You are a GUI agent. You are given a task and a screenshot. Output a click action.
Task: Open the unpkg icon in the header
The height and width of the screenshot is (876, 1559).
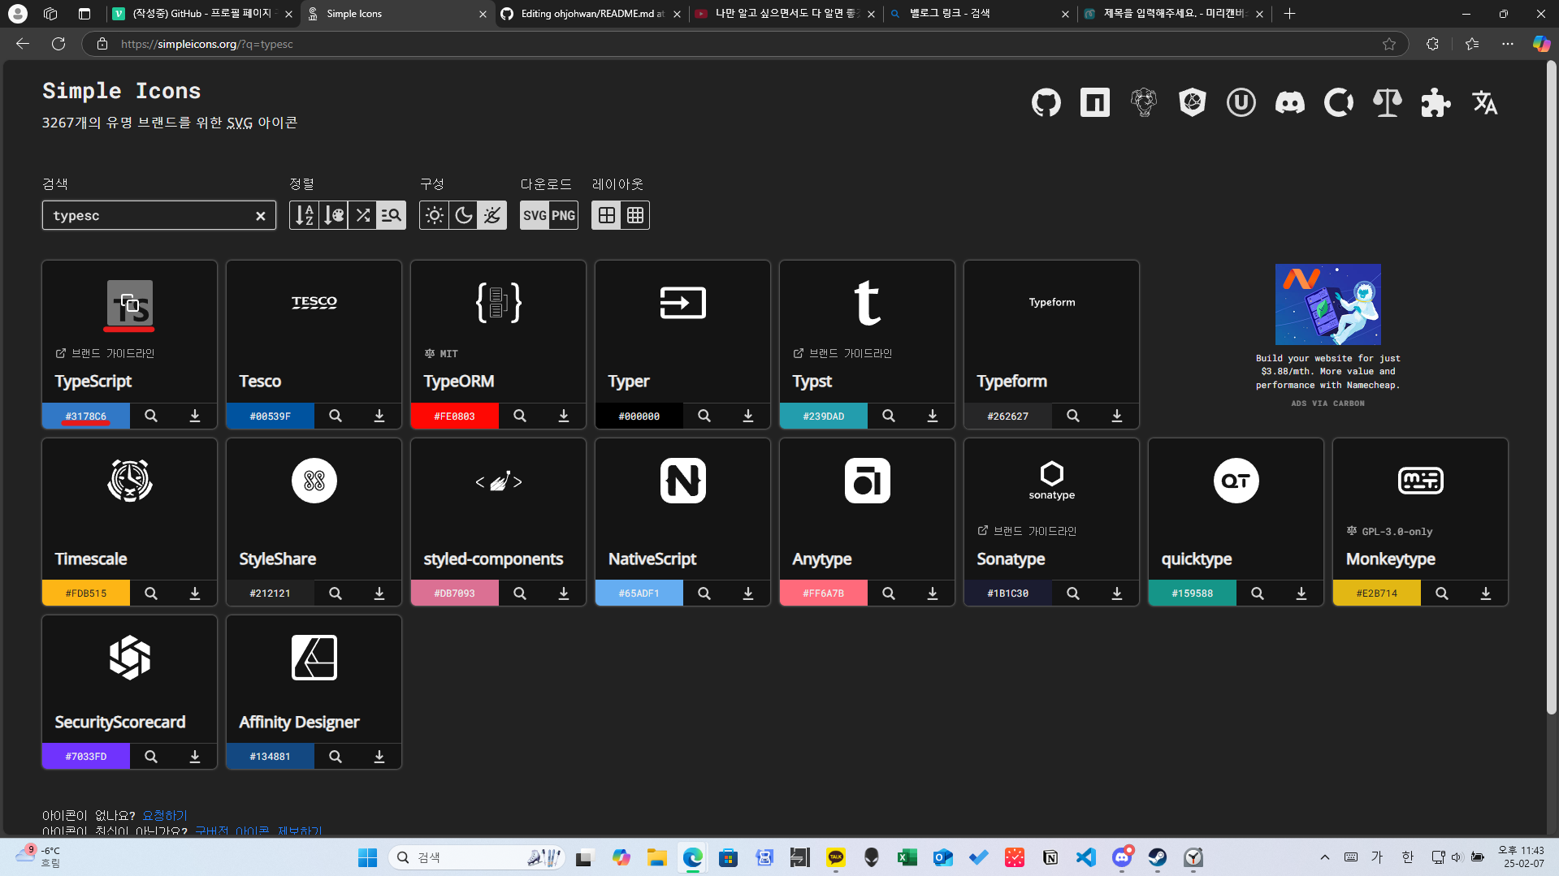pyautogui.click(x=1241, y=102)
